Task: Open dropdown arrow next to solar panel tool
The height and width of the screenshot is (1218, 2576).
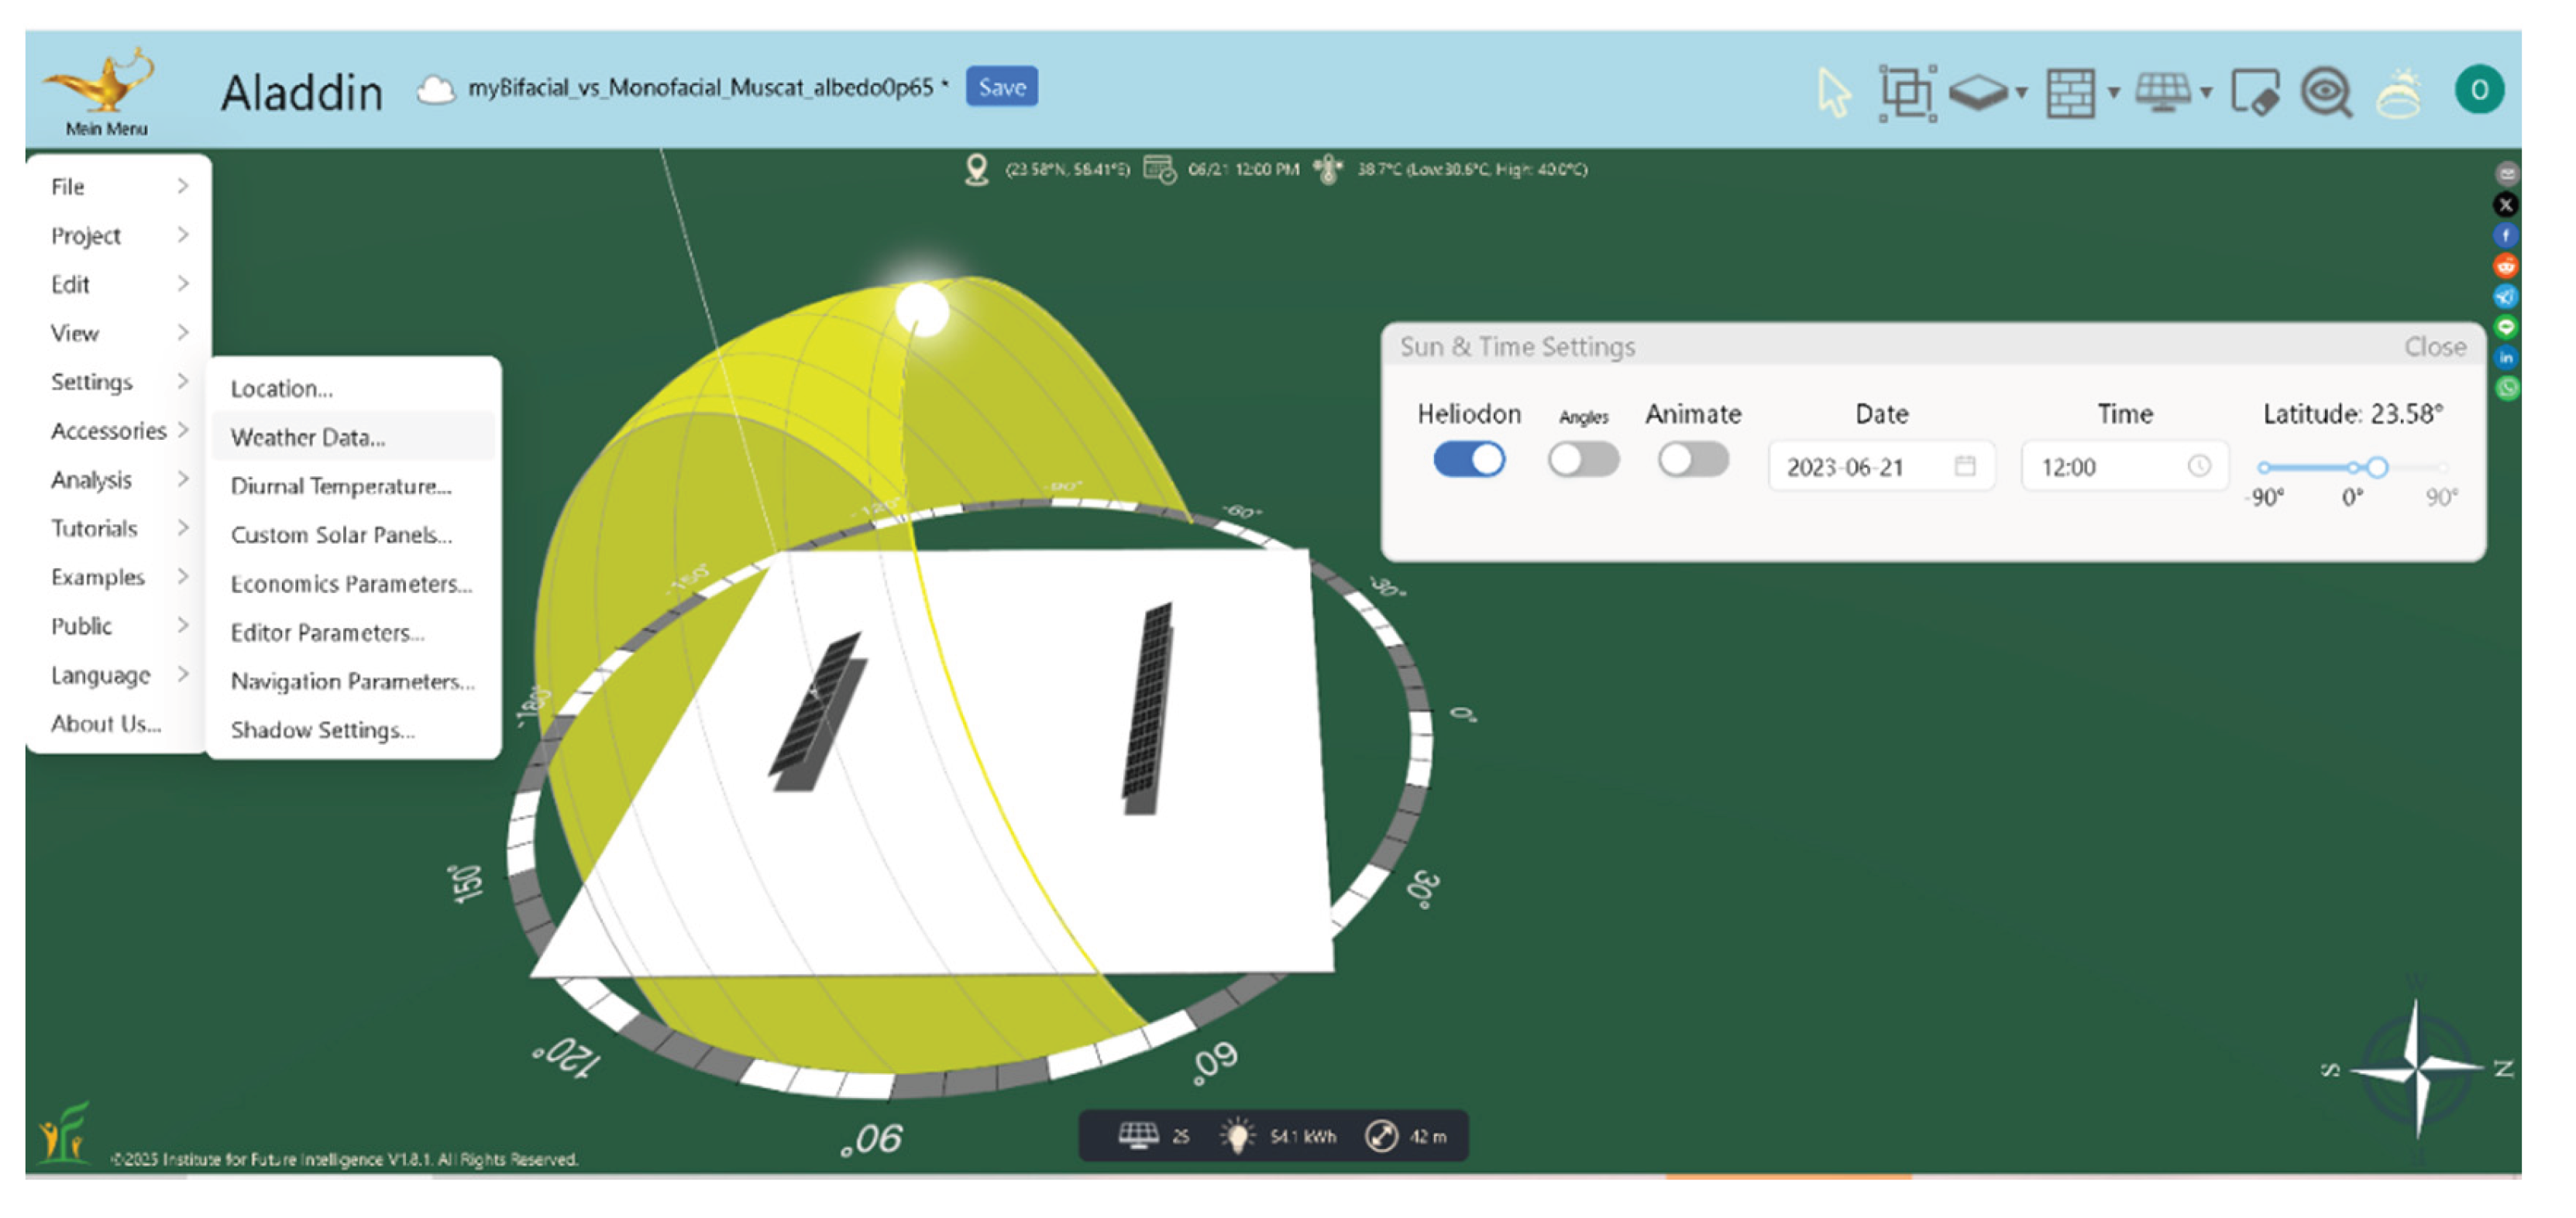Action: coord(2206,93)
